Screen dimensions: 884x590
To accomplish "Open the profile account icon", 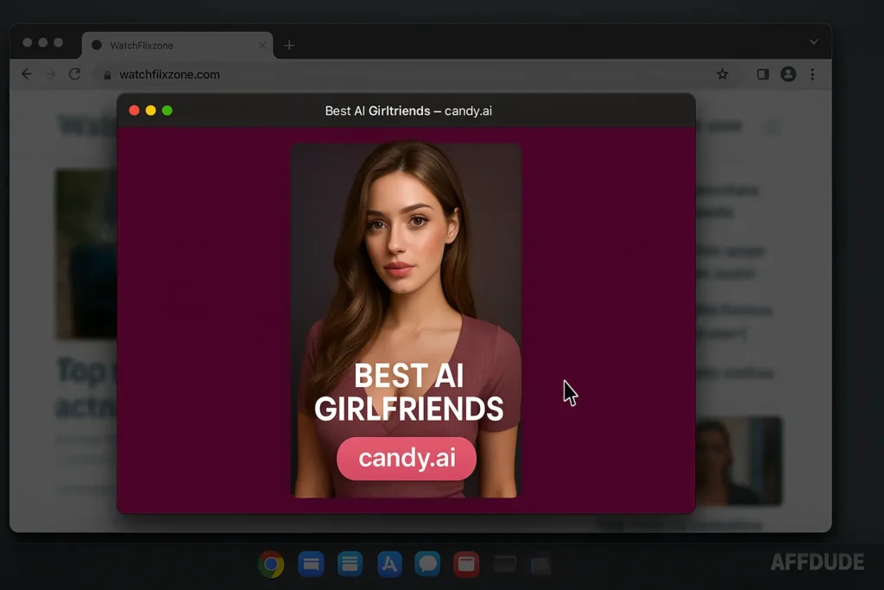I will (x=788, y=74).
